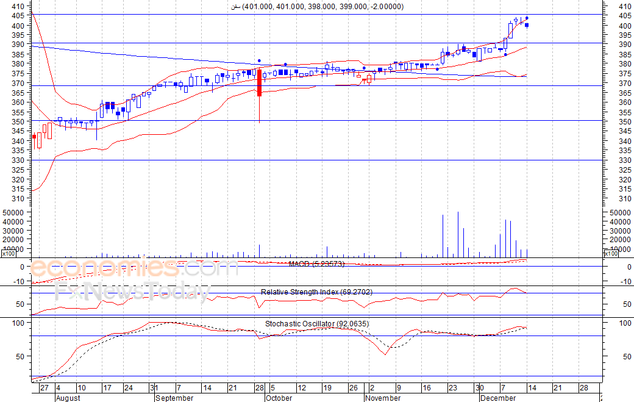
Task: Click the 50000 volume label on right axis
Action: click(x=621, y=213)
